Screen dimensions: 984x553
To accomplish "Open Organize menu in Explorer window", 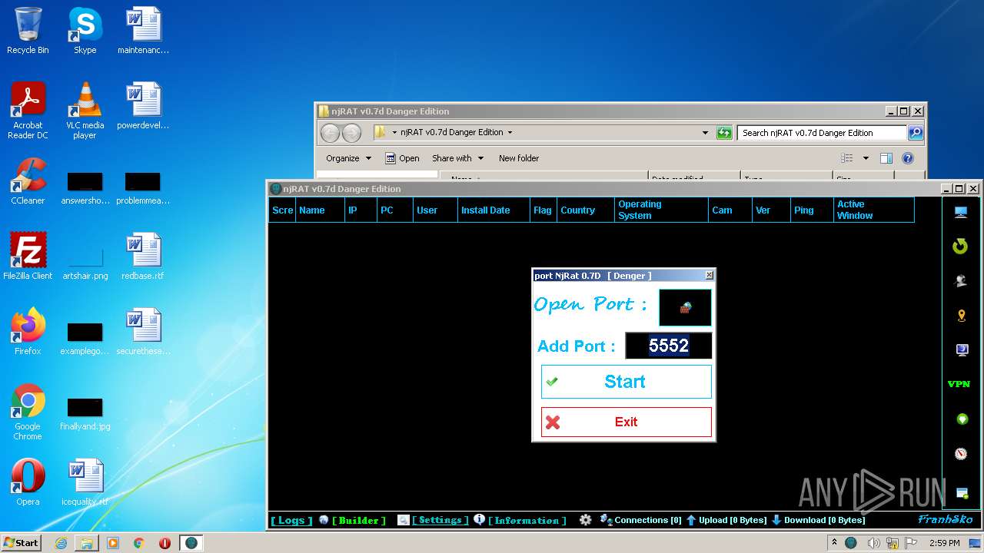I will pos(348,158).
